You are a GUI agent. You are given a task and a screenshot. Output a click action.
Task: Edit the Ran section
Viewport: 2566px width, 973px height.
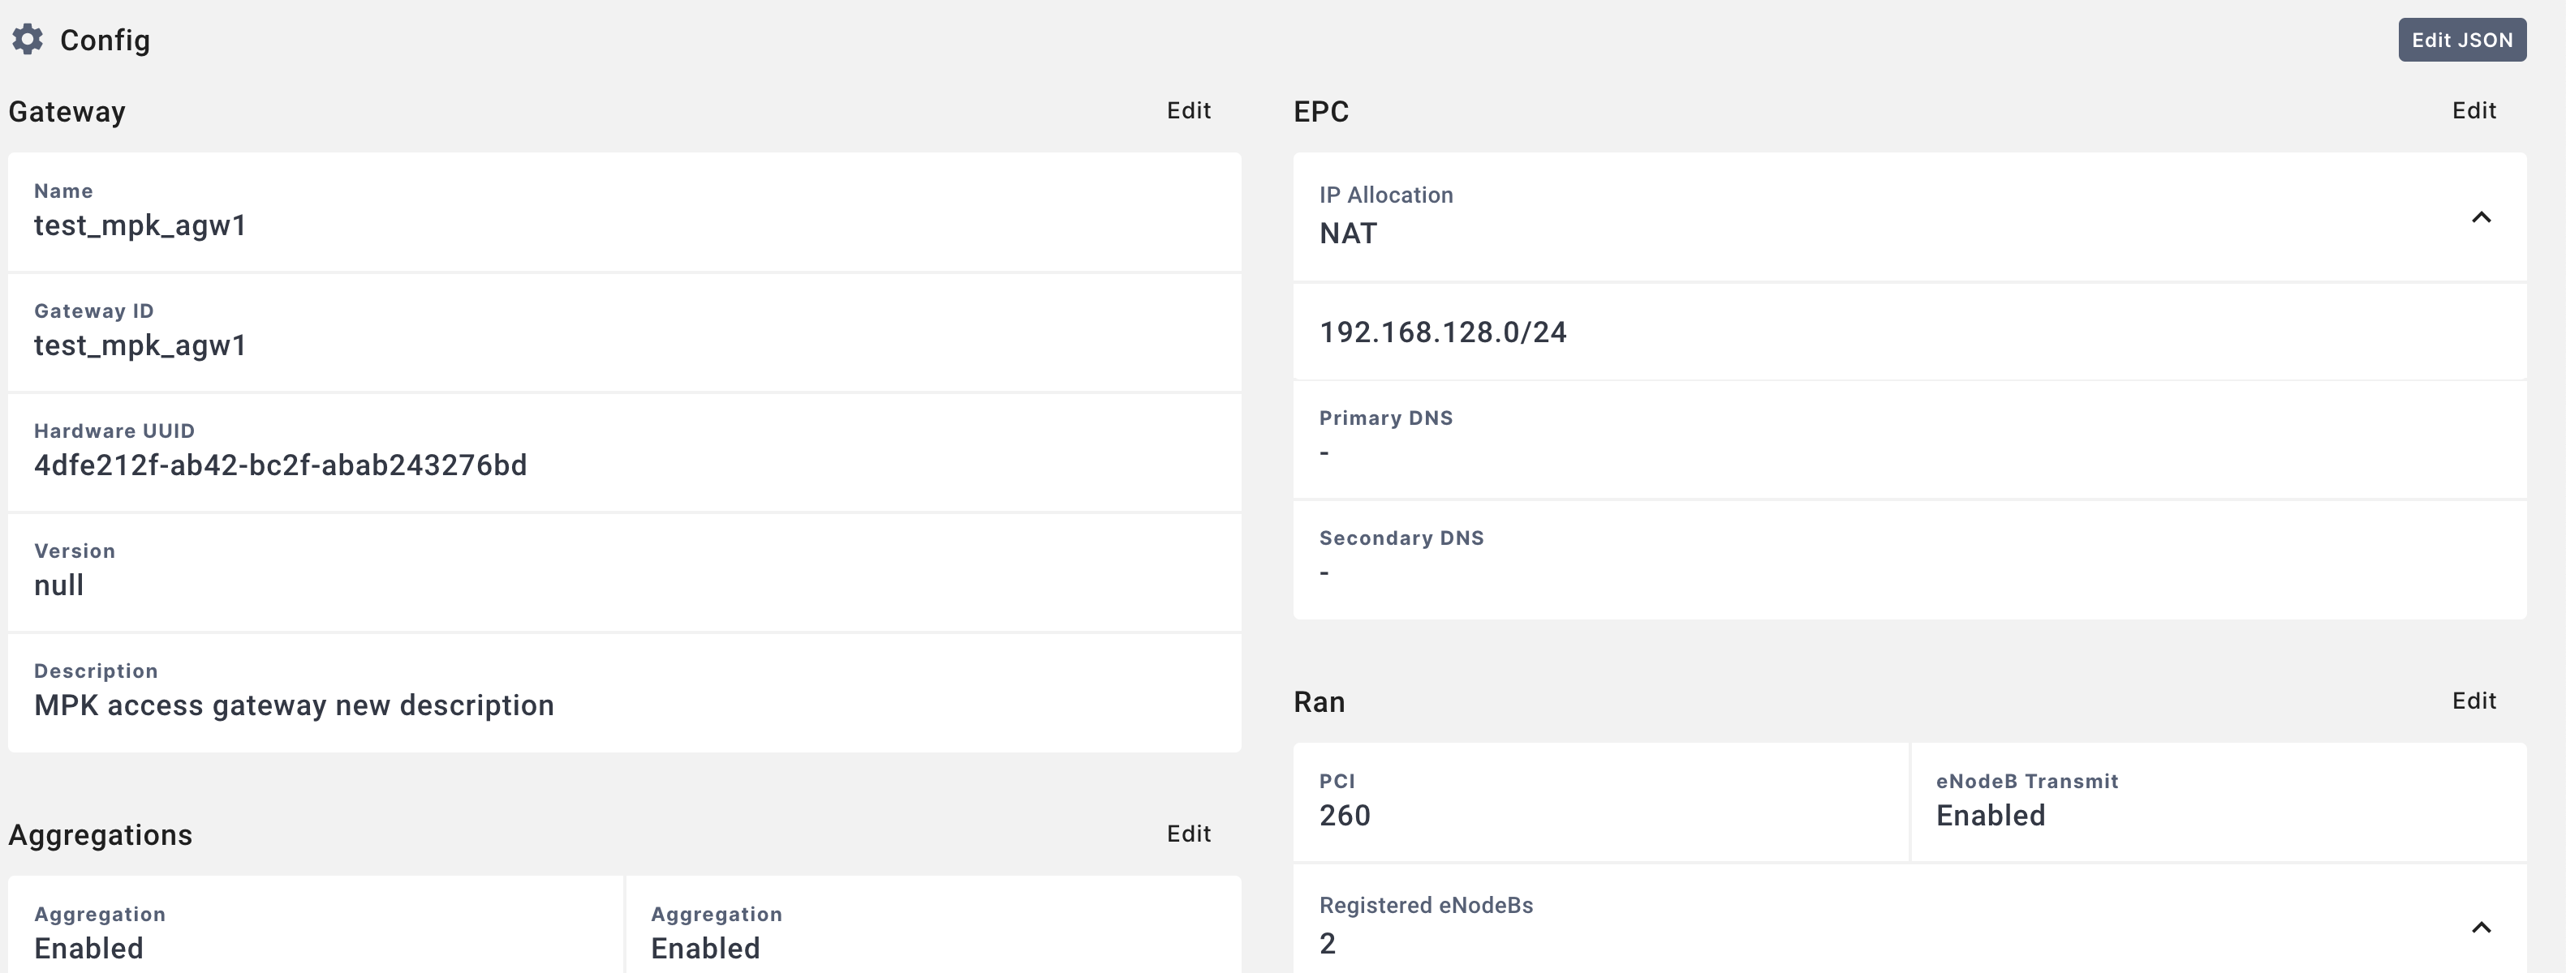click(x=2473, y=701)
